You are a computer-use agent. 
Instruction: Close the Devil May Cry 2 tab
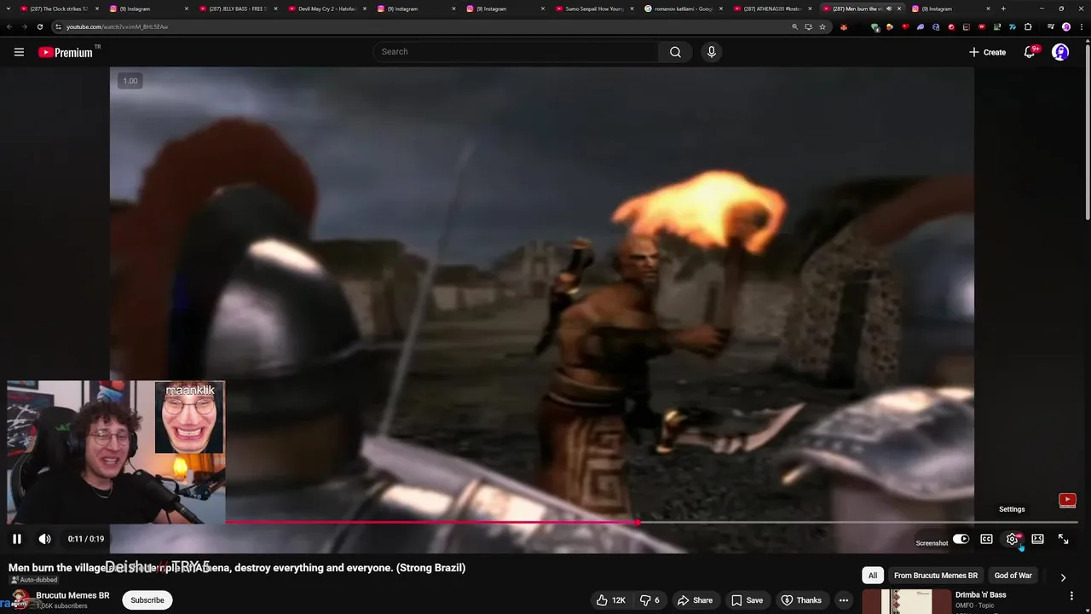pyautogui.click(x=363, y=9)
